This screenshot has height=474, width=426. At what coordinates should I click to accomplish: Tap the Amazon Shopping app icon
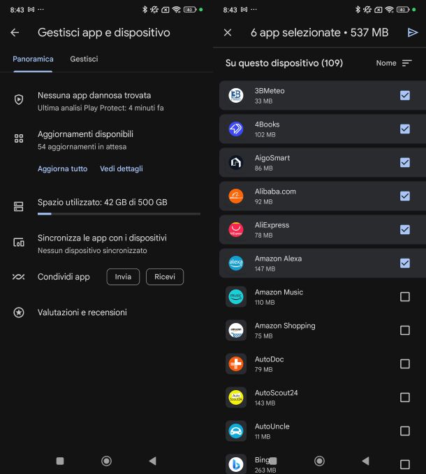(x=236, y=331)
